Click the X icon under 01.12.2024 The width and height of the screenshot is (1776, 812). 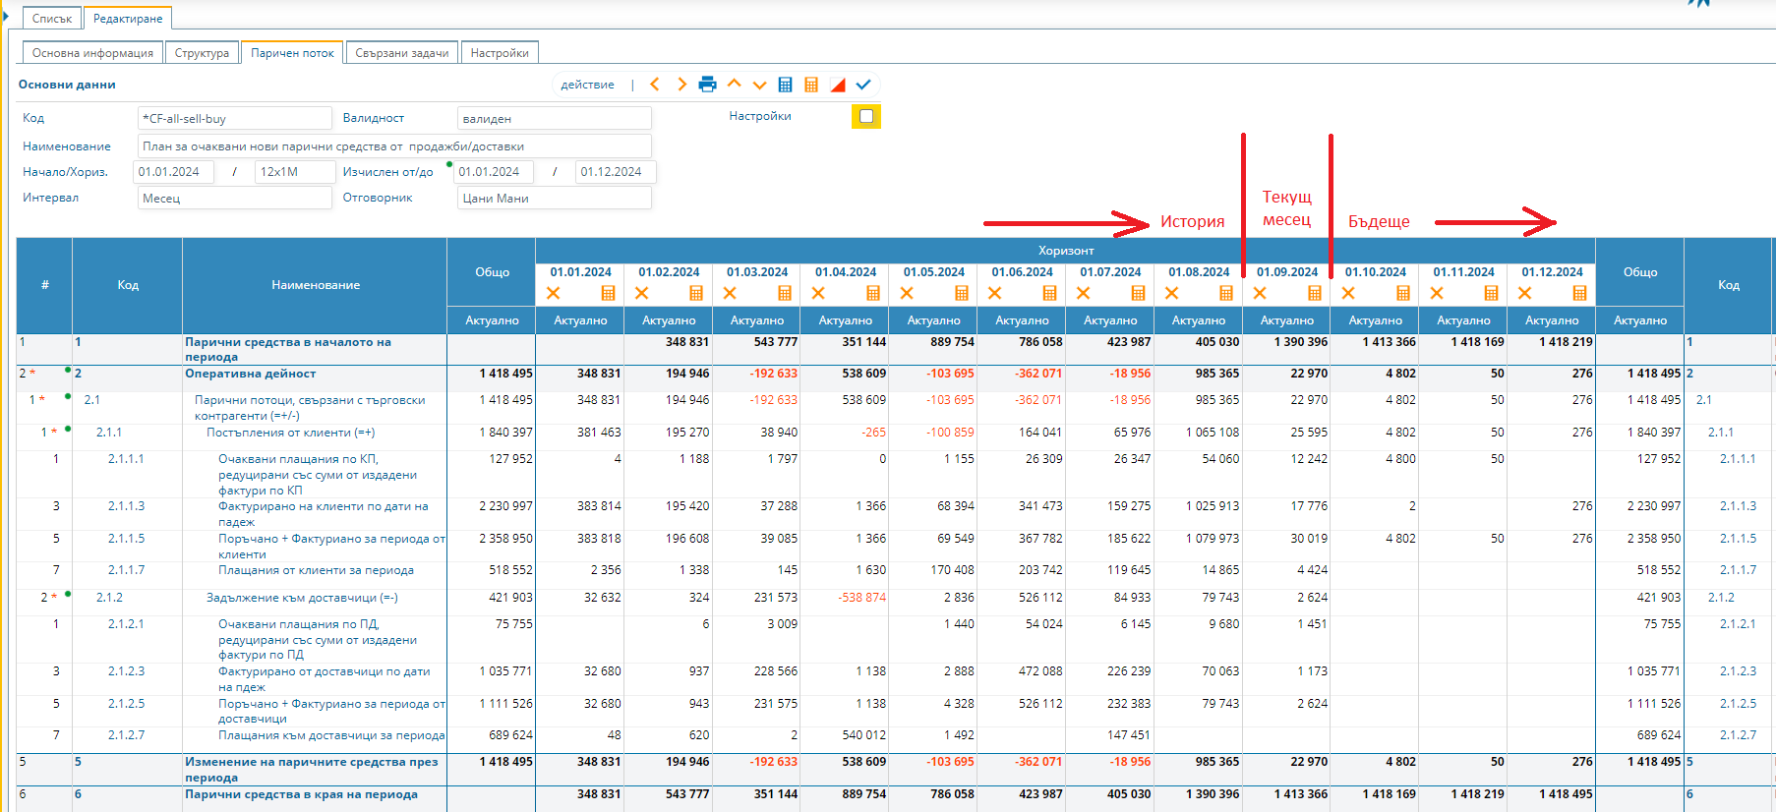[x=1524, y=293]
